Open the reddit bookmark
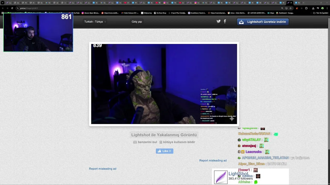 pos(110,13)
